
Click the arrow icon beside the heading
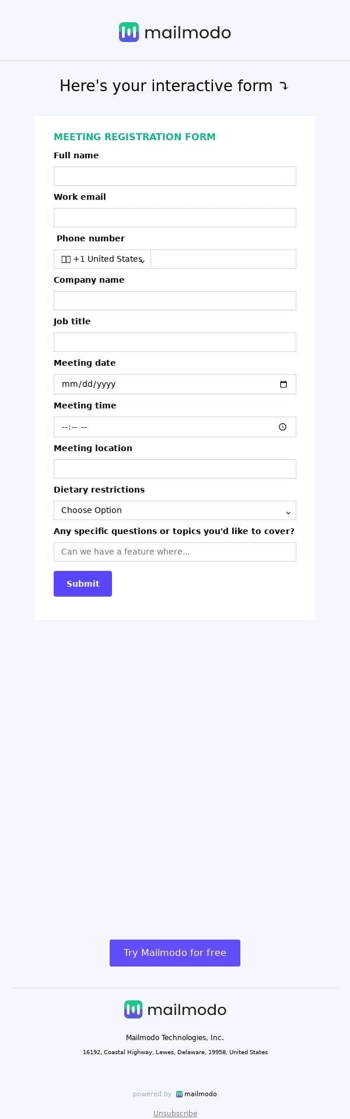pyautogui.click(x=284, y=86)
